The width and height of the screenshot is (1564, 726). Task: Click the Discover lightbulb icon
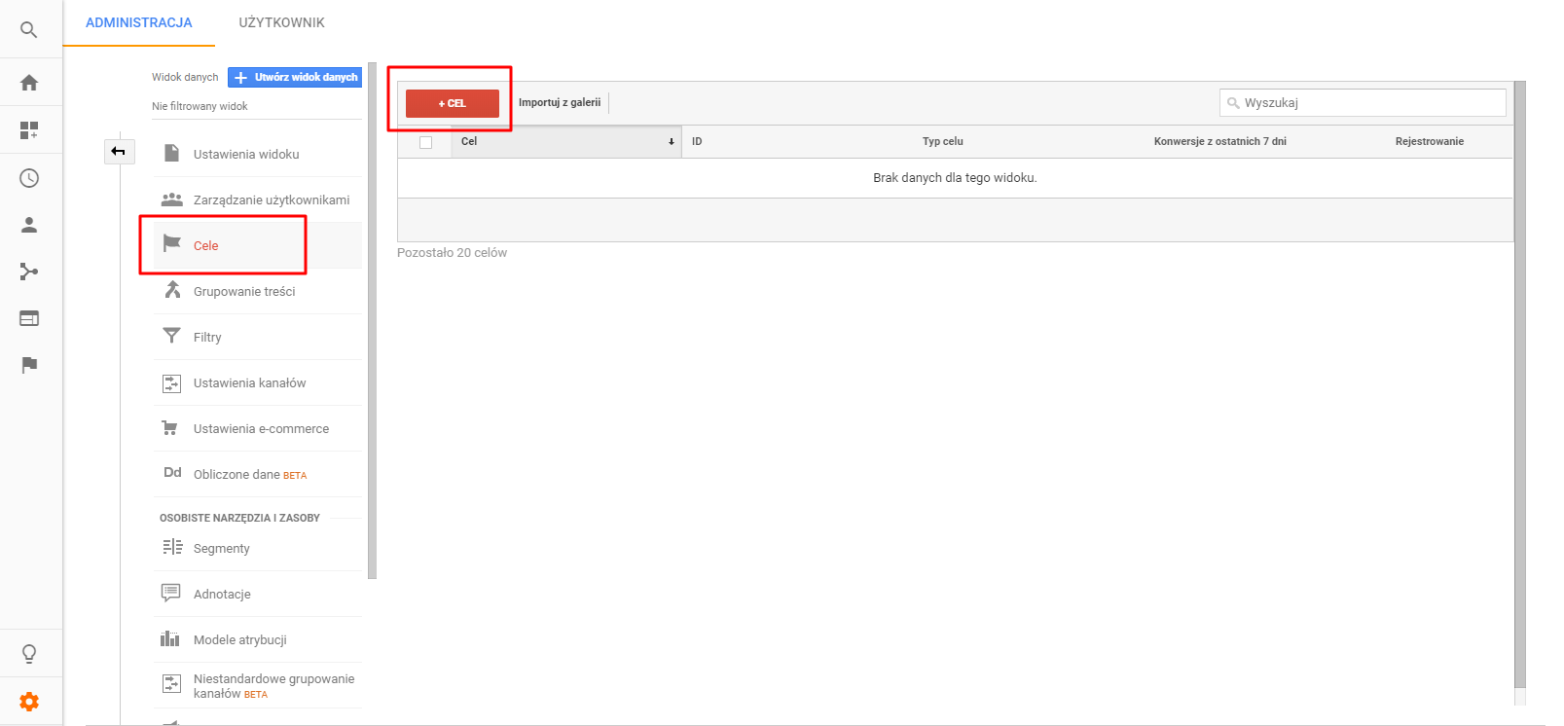click(29, 653)
